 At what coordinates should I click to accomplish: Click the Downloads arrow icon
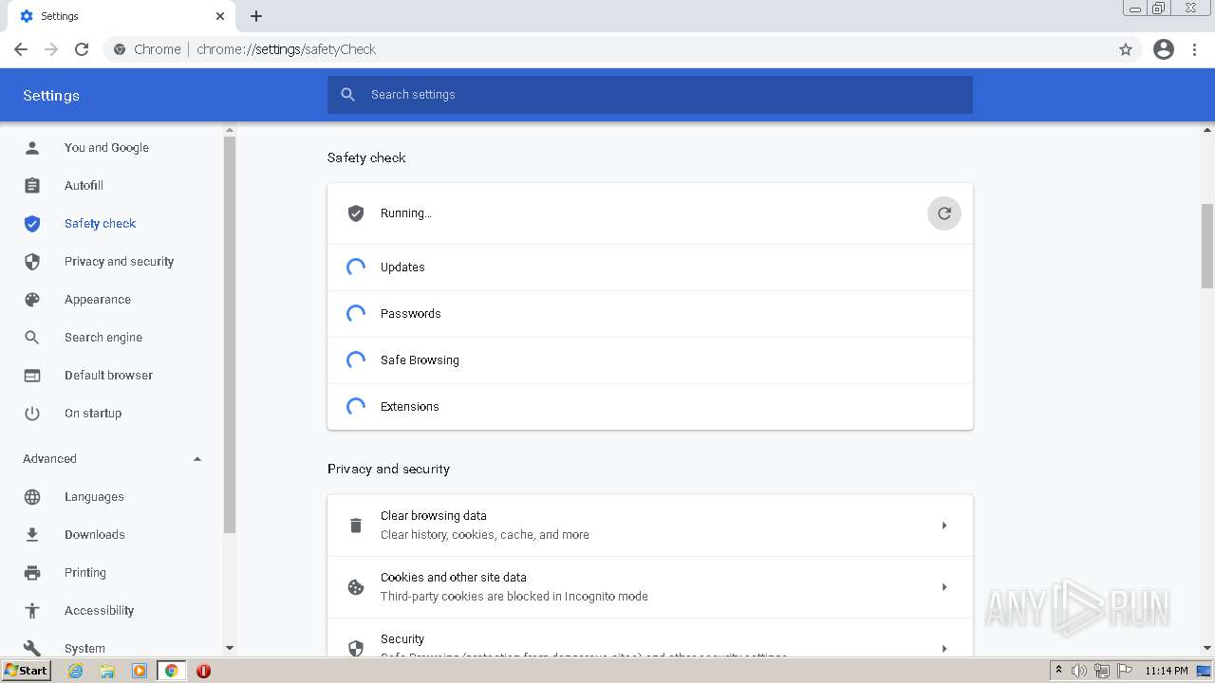[32, 535]
